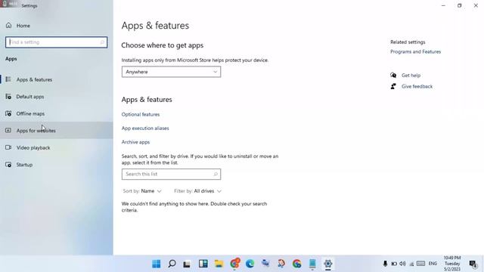This screenshot has height=272, width=484.
Task: Open App execution aliases link
Action: (x=145, y=128)
